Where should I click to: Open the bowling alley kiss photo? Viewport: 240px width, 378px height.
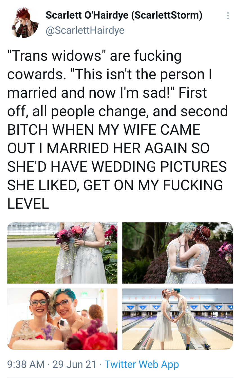pos(178,319)
